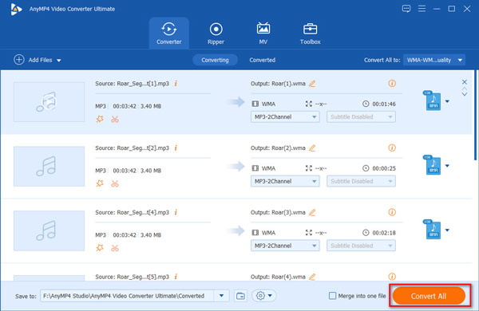Open MP3-2Channel audio dropdown for Roar(2).wma

pos(285,181)
